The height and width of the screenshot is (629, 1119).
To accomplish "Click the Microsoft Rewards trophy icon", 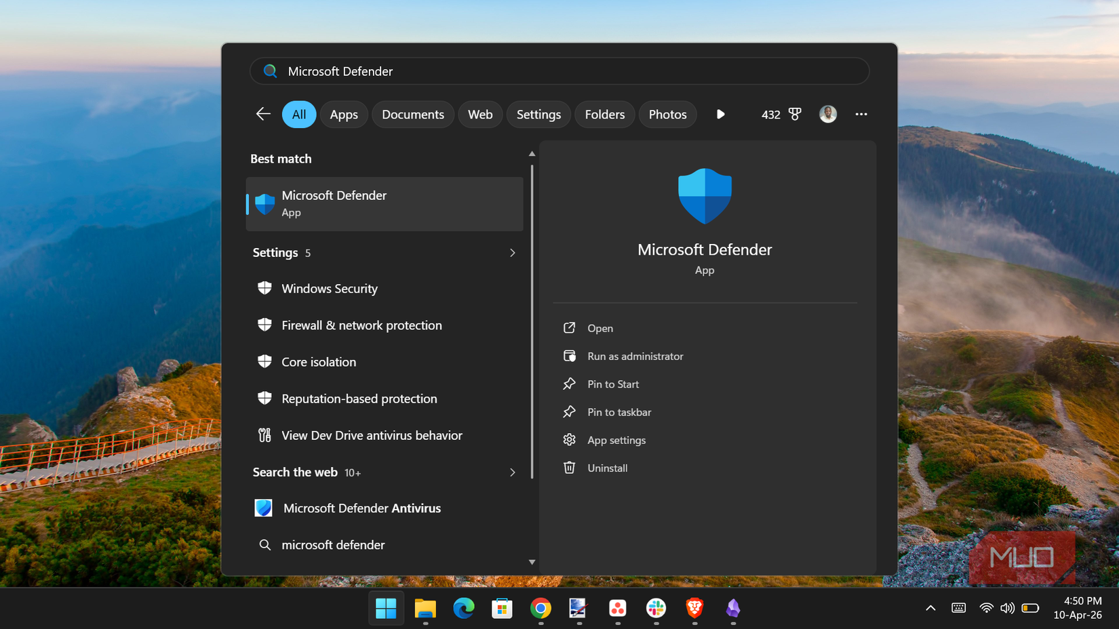I will (x=795, y=114).
